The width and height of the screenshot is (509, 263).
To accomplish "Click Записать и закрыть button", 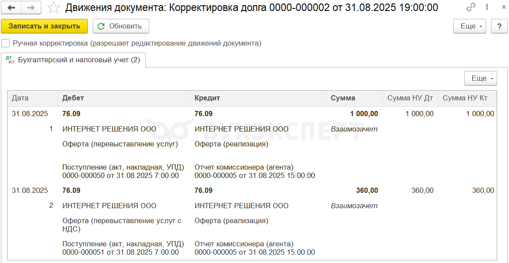I will tap(44, 26).
